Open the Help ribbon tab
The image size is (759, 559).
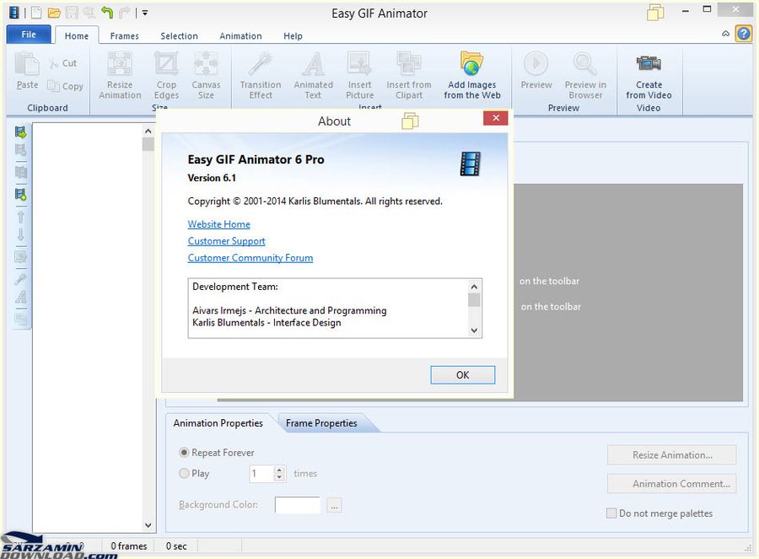tap(293, 35)
